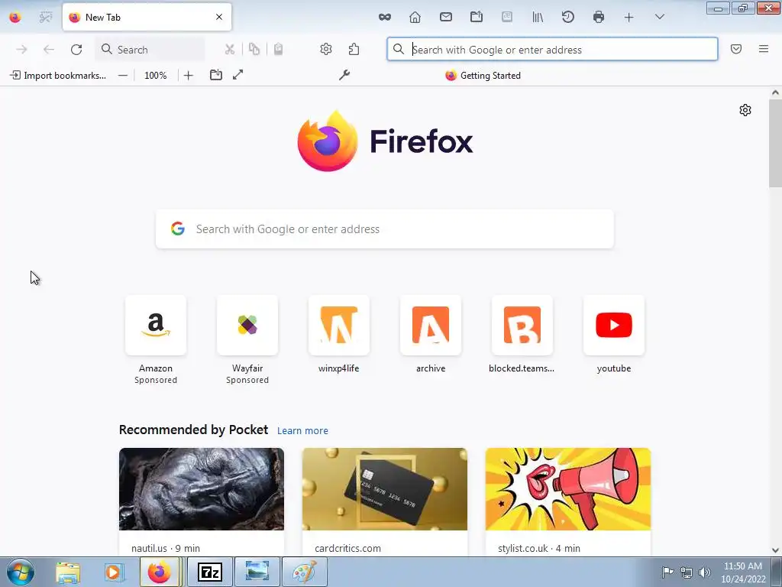Click the open file folder icon in bookmarks bar
Viewport: 782px width, 587px height.
click(x=216, y=75)
